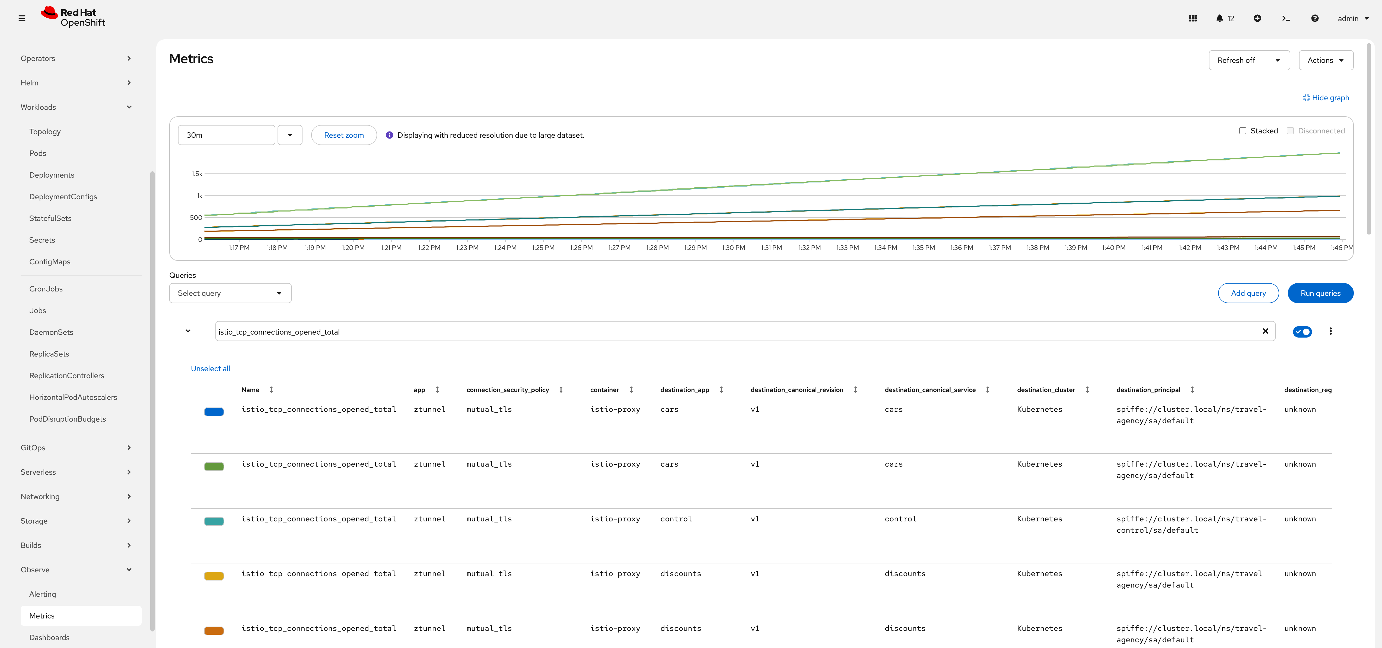Click inside the istio_tcp_connections_opened_total query field
This screenshot has height=648, width=1382.
point(483,331)
